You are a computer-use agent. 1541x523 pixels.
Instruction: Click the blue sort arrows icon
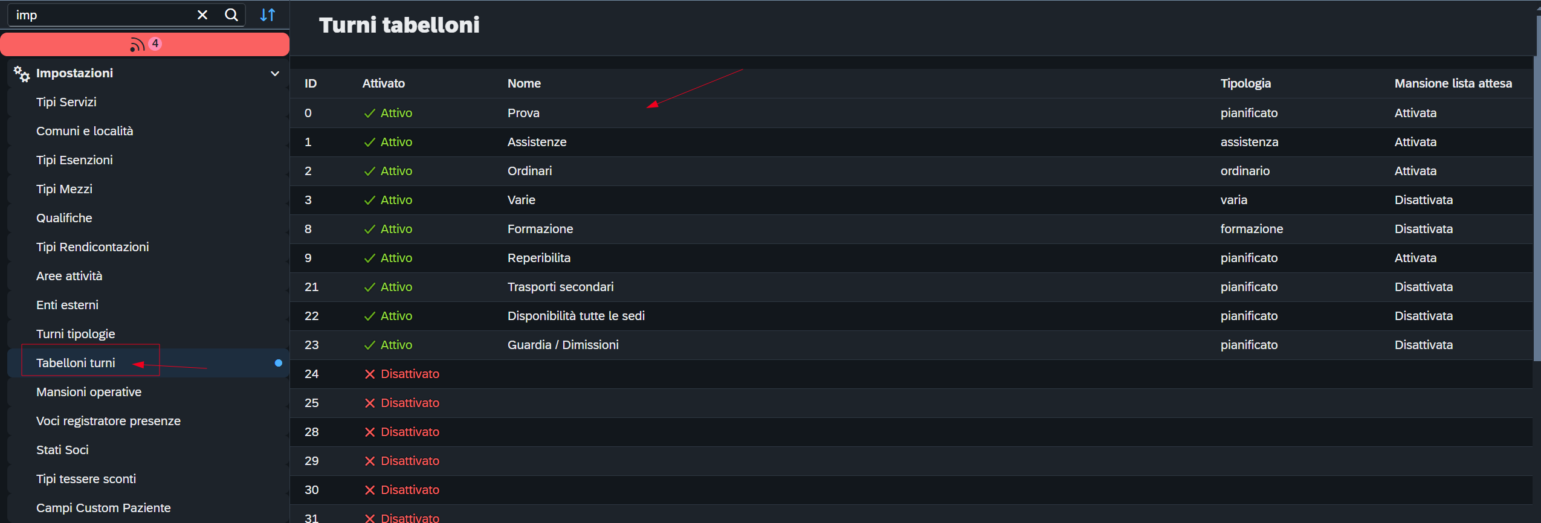(x=268, y=15)
